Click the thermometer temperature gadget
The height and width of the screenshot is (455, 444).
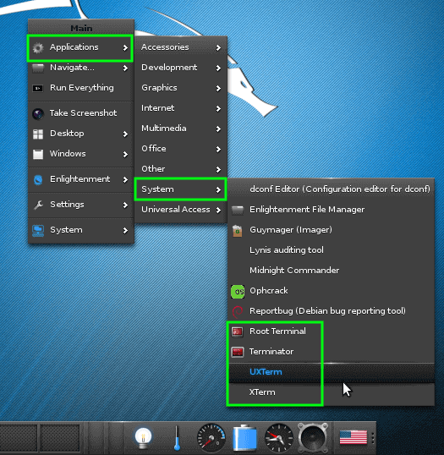tap(177, 438)
